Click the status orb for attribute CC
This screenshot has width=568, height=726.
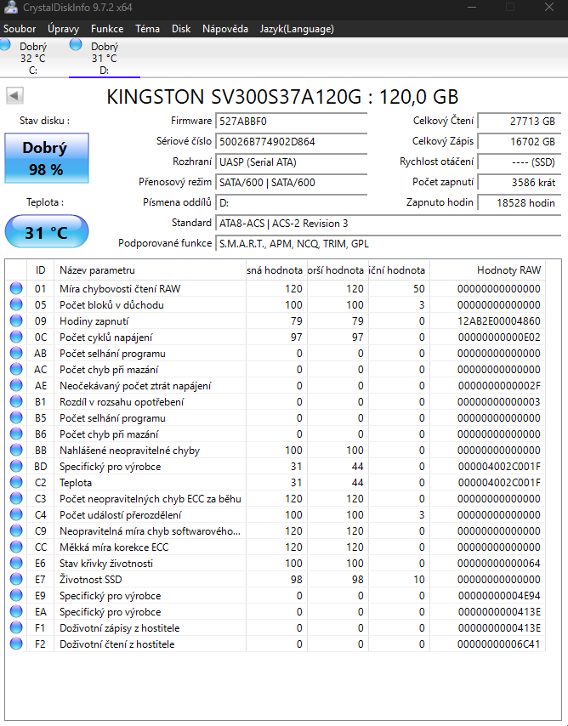coord(16,547)
